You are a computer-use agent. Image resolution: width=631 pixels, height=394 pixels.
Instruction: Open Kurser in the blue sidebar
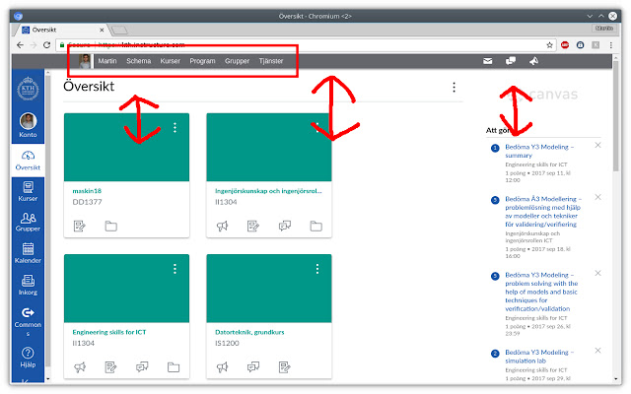(x=28, y=191)
